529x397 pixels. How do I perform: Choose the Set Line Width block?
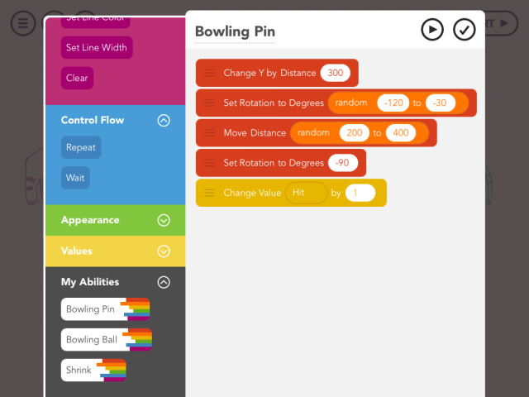pyautogui.click(x=97, y=47)
